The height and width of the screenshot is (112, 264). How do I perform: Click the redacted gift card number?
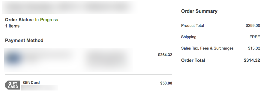[39, 88]
